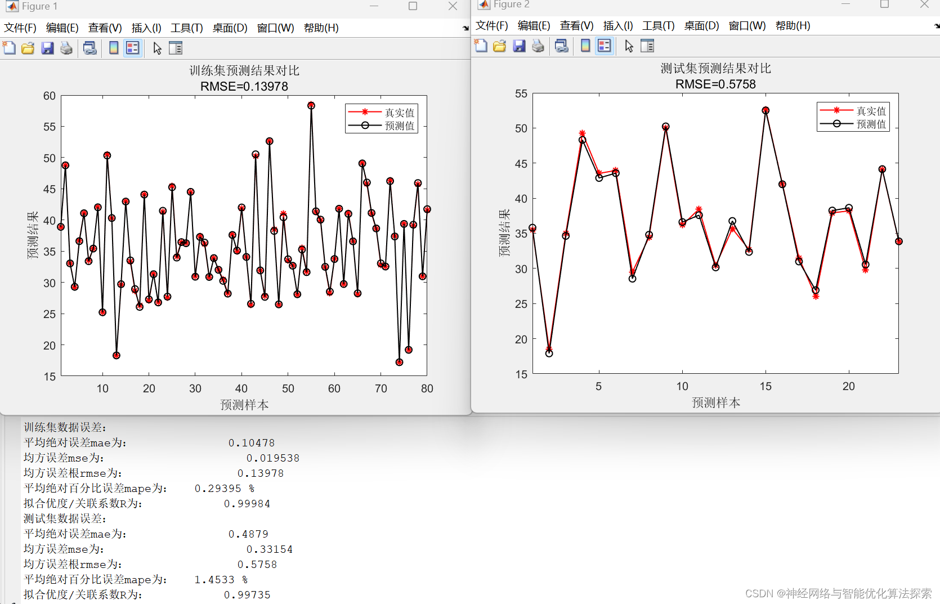Click Link Plot icon in Figure 2

click(x=561, y=46)
